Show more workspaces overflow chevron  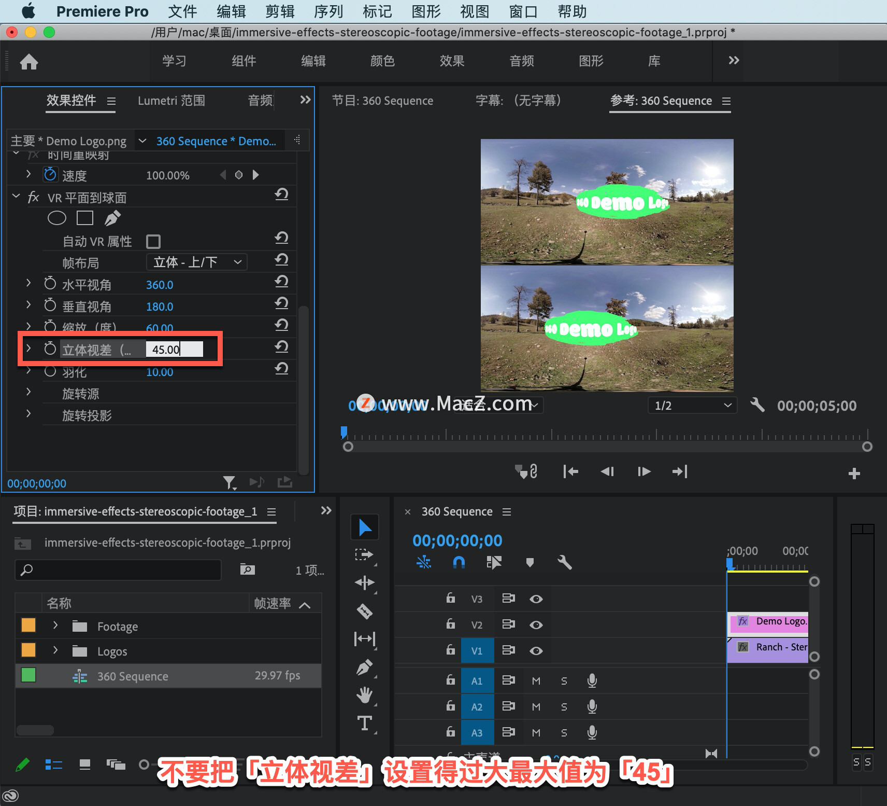pos(734,60)
